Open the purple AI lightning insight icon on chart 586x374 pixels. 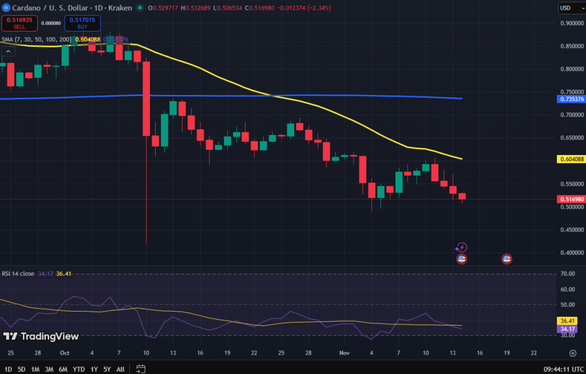click(461, 246)
